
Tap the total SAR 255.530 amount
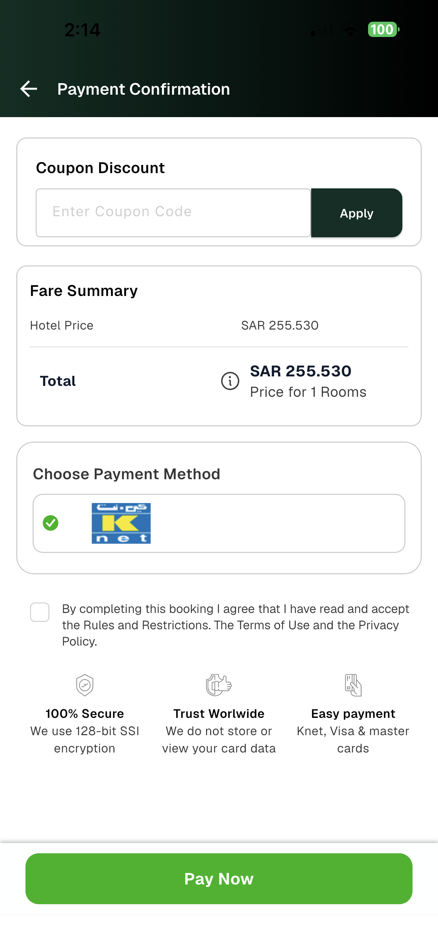click(300, 371)
